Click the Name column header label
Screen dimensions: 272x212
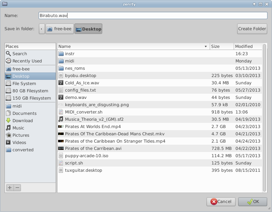pos(65,46)
